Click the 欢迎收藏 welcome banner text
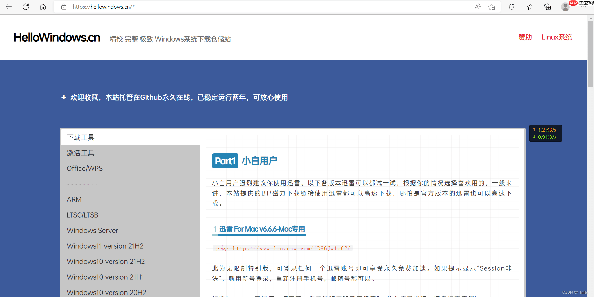 pyautogui.click(x=179, y=97)
